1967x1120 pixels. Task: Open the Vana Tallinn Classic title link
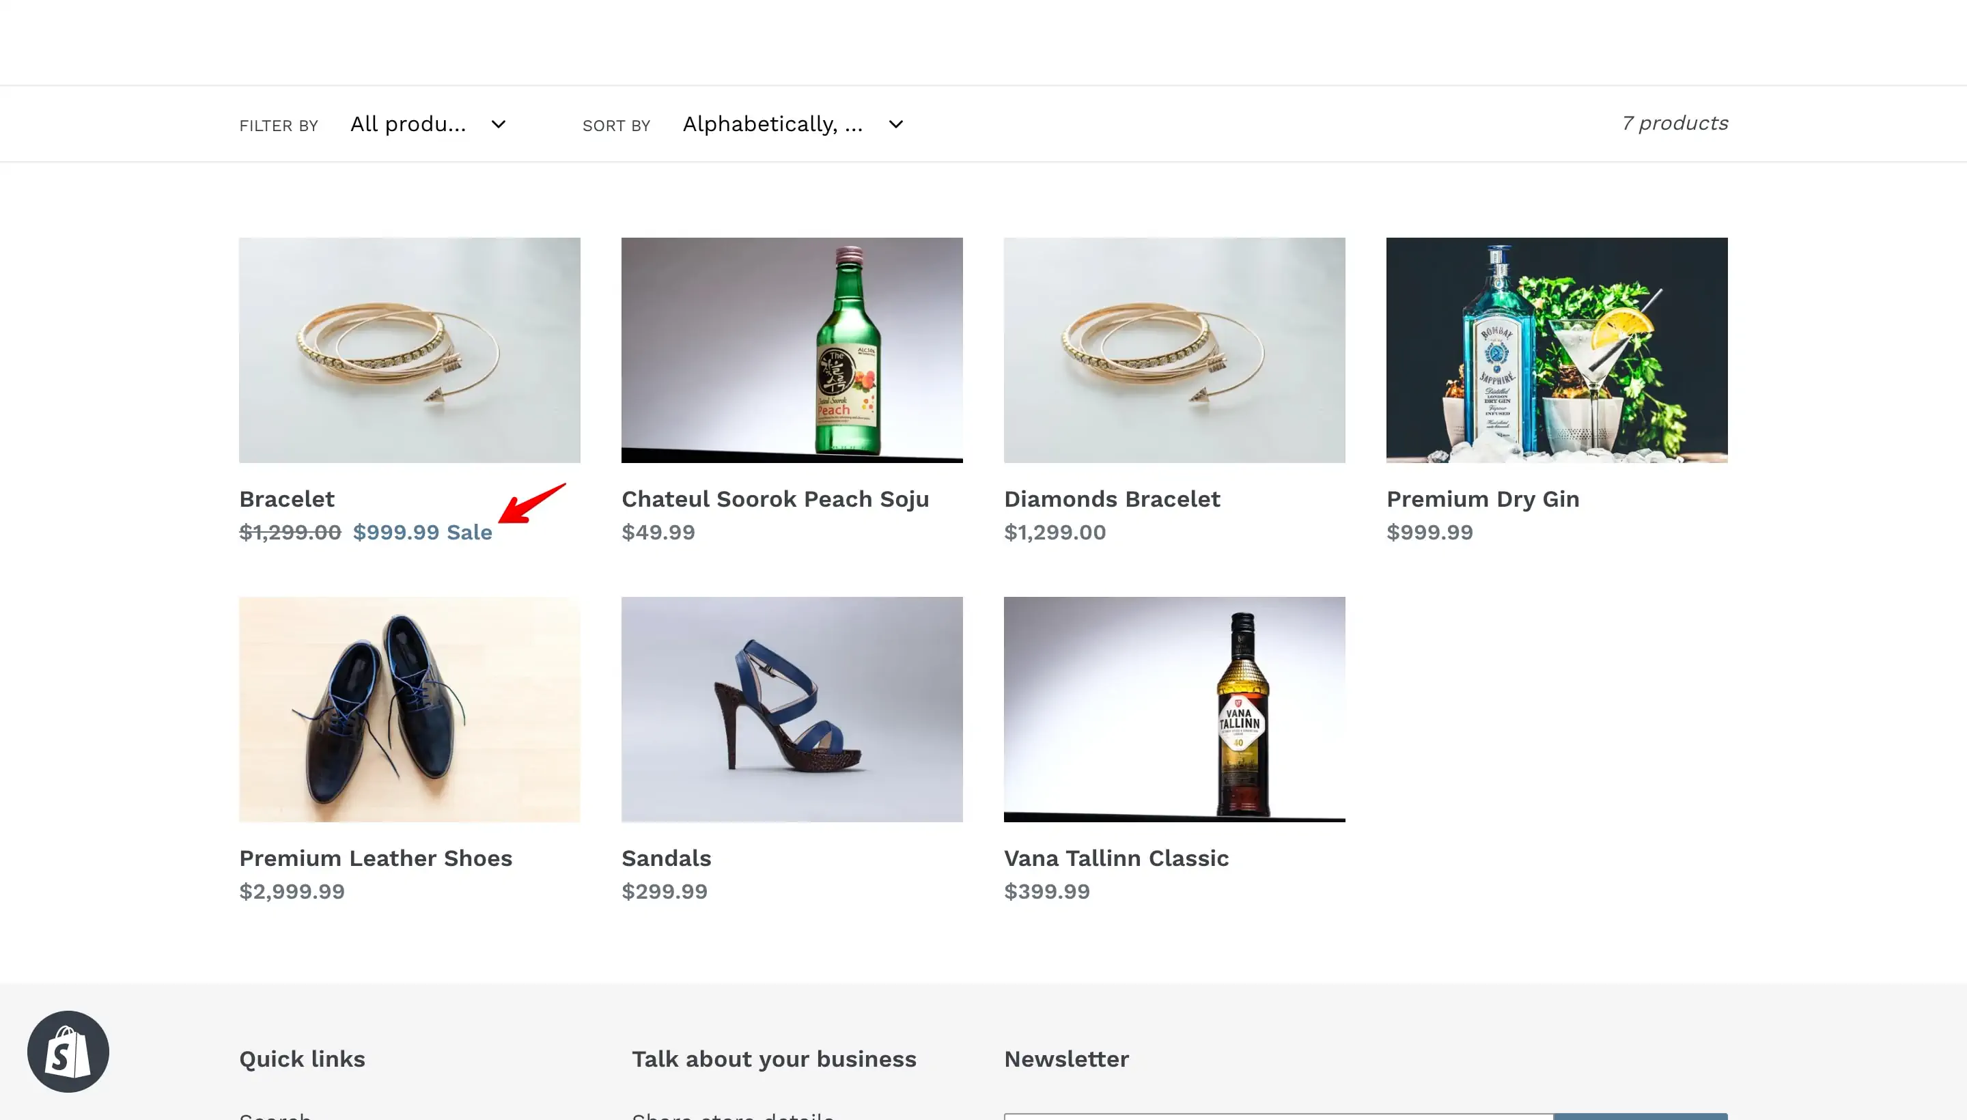(x=1116, y=858)
